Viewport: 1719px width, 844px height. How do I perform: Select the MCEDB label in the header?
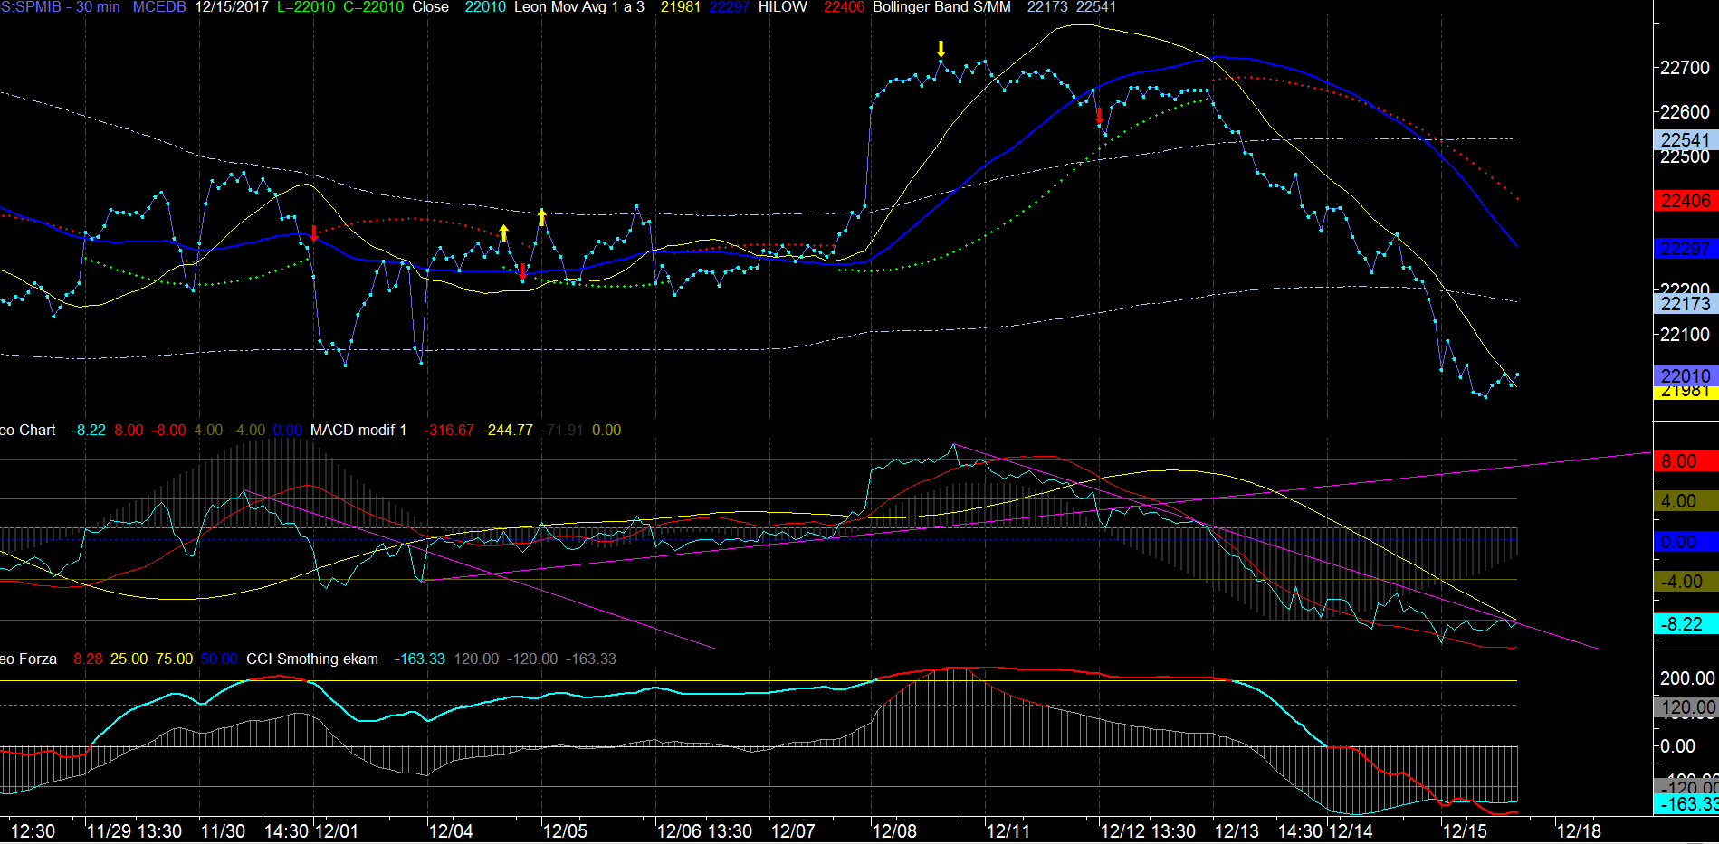click(159, 7)
